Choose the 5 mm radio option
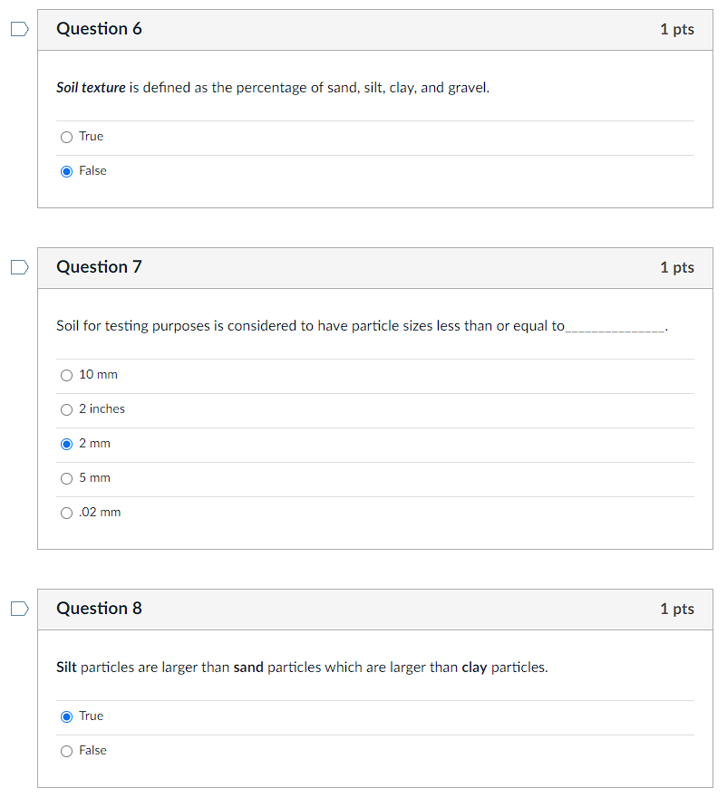This screenshot has height=807, width=727. point(66,478)
